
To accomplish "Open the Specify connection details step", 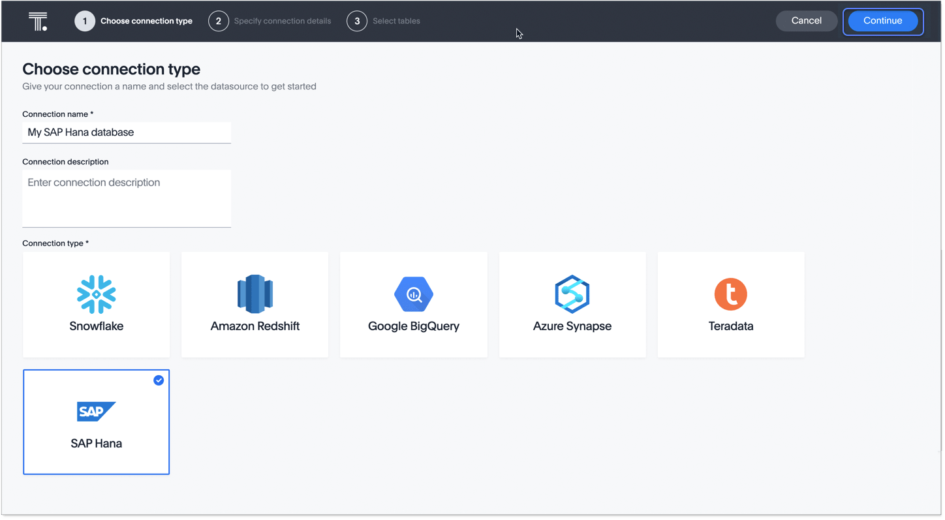I will [x=283, y=21].
